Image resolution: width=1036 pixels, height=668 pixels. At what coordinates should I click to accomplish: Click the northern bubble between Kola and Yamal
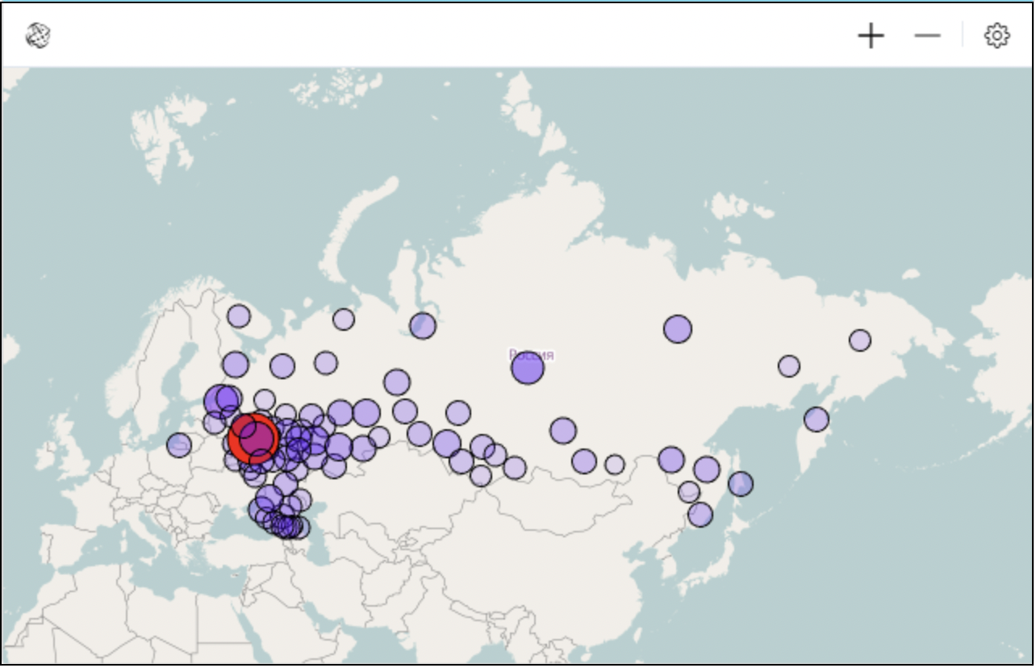coord(344,319)
